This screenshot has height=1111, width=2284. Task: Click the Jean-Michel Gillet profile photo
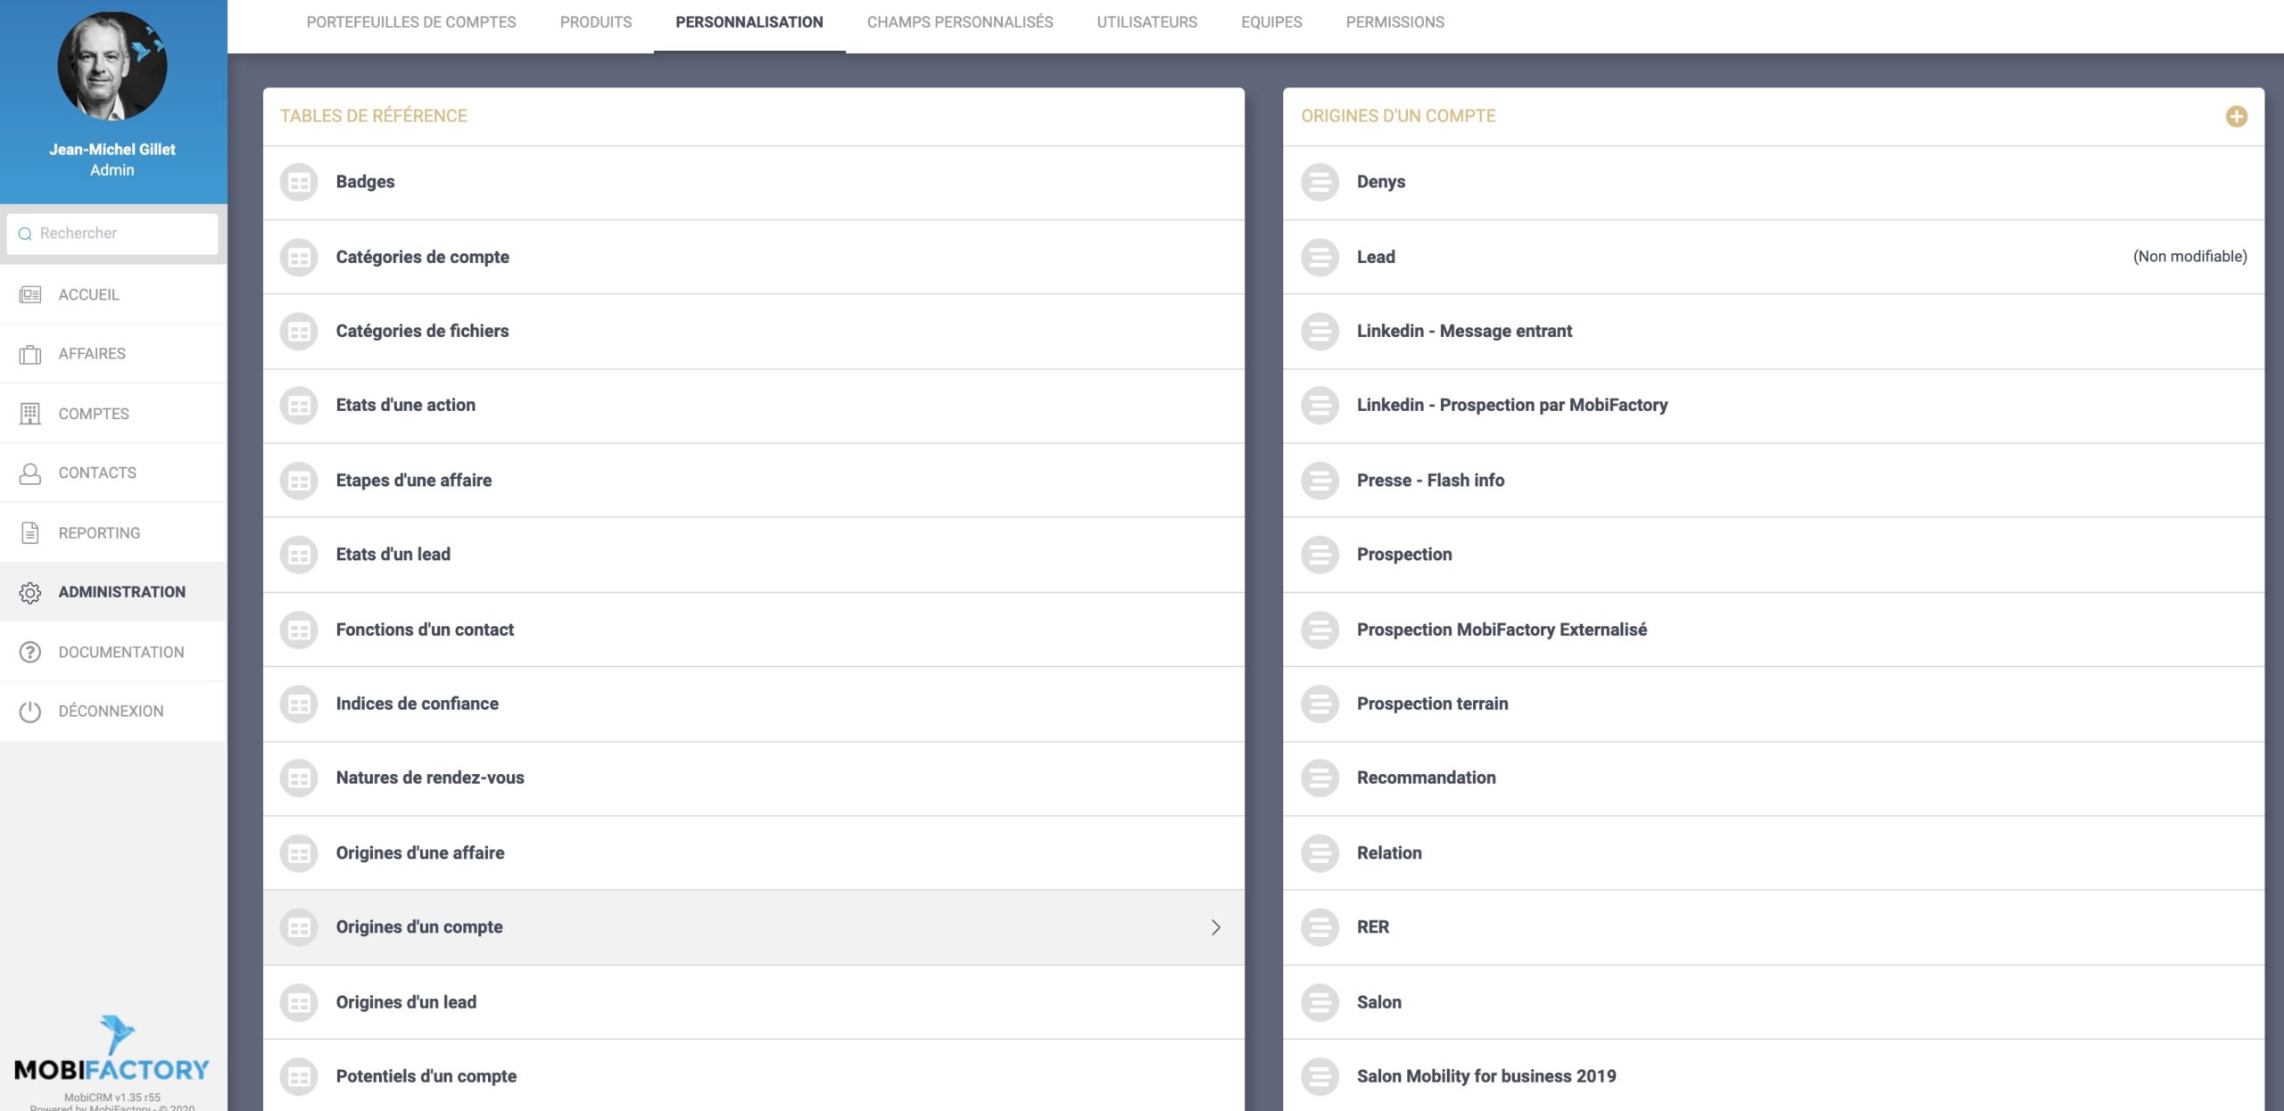click(112, 66)
